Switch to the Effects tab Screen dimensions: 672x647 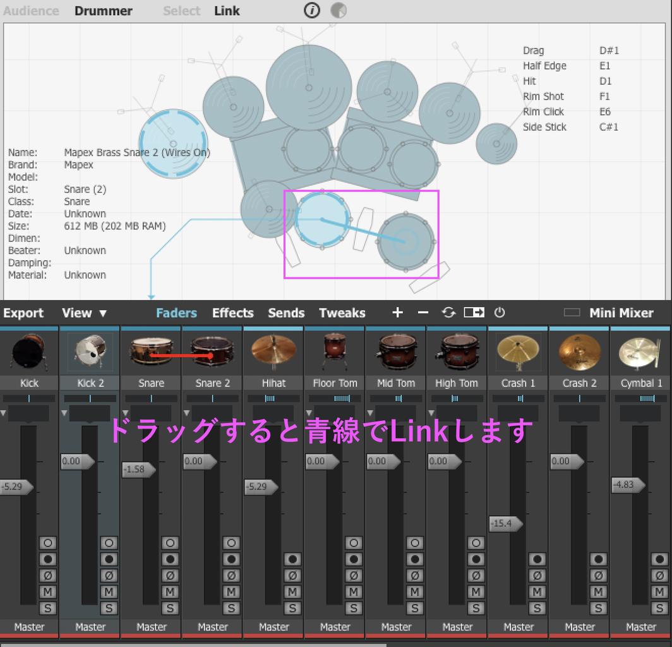pos(232,313)
